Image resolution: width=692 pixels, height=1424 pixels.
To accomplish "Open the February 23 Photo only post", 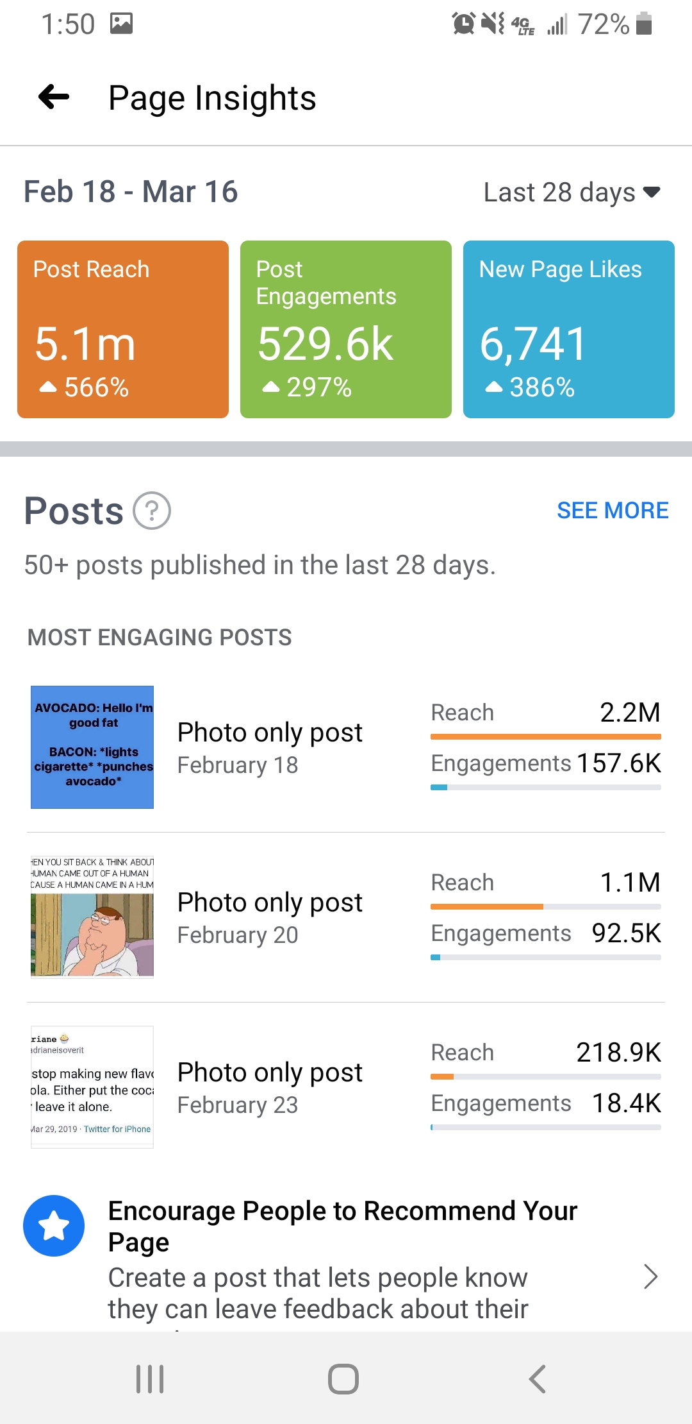I will (x=270, y=1087).
